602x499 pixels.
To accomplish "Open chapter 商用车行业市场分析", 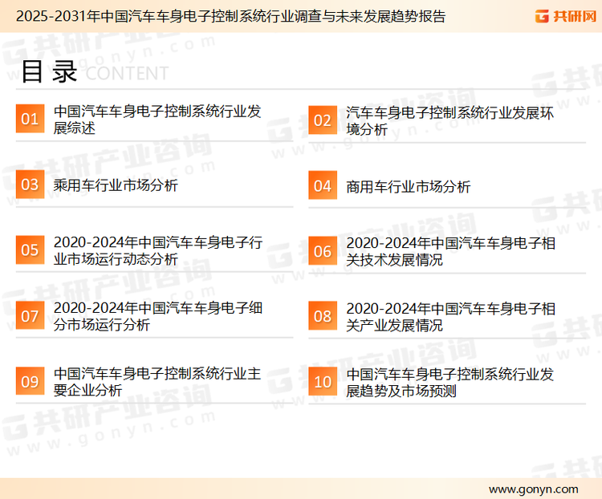I will [x=408, y=187].
